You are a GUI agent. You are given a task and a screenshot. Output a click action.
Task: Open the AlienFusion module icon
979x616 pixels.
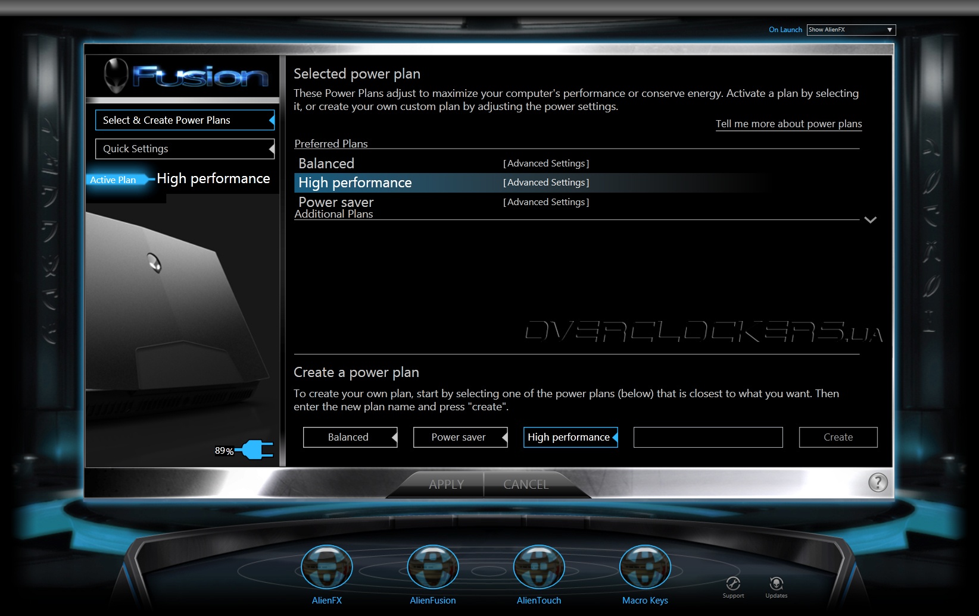click(x=433, y=567)
